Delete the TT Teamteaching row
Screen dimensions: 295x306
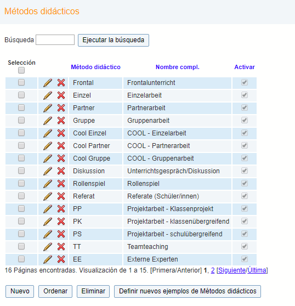point(61,247)
